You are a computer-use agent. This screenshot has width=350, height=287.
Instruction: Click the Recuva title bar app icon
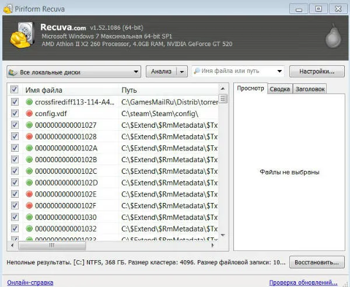click(x=8, y=9)
